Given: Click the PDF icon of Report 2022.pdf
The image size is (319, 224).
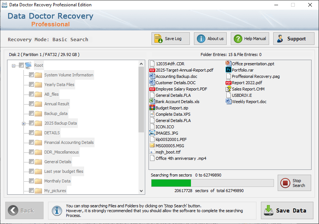Looking at the screenshot, I should click(228, 83).
